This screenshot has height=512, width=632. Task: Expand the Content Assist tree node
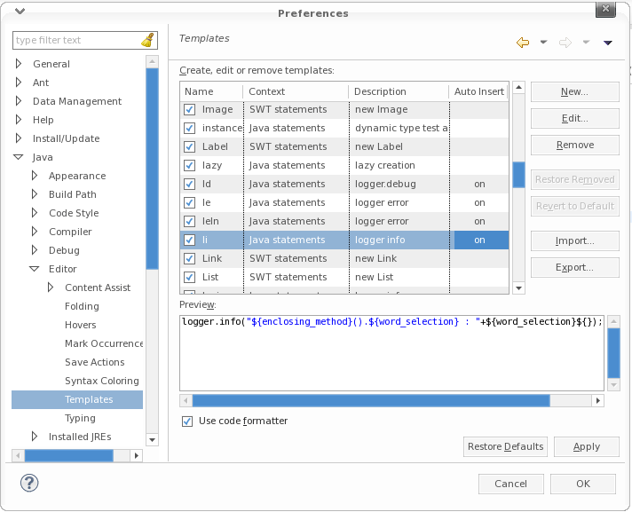coord(51,288)
